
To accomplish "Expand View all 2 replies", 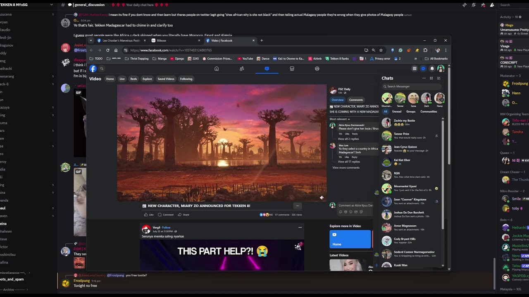I will coord(348,139).
